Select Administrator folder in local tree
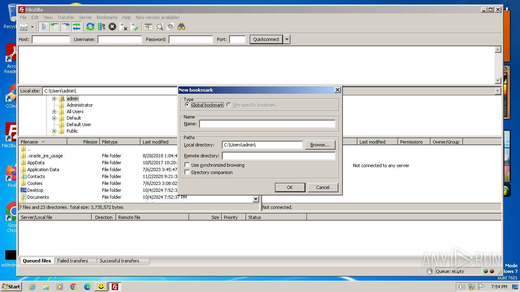The height and width of the screenshot is (292, 520). pos(80,105)
